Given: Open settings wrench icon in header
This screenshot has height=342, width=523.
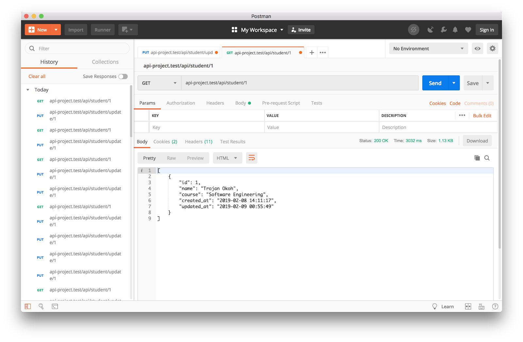Looking at the screenshot, I should pos(444,30).
